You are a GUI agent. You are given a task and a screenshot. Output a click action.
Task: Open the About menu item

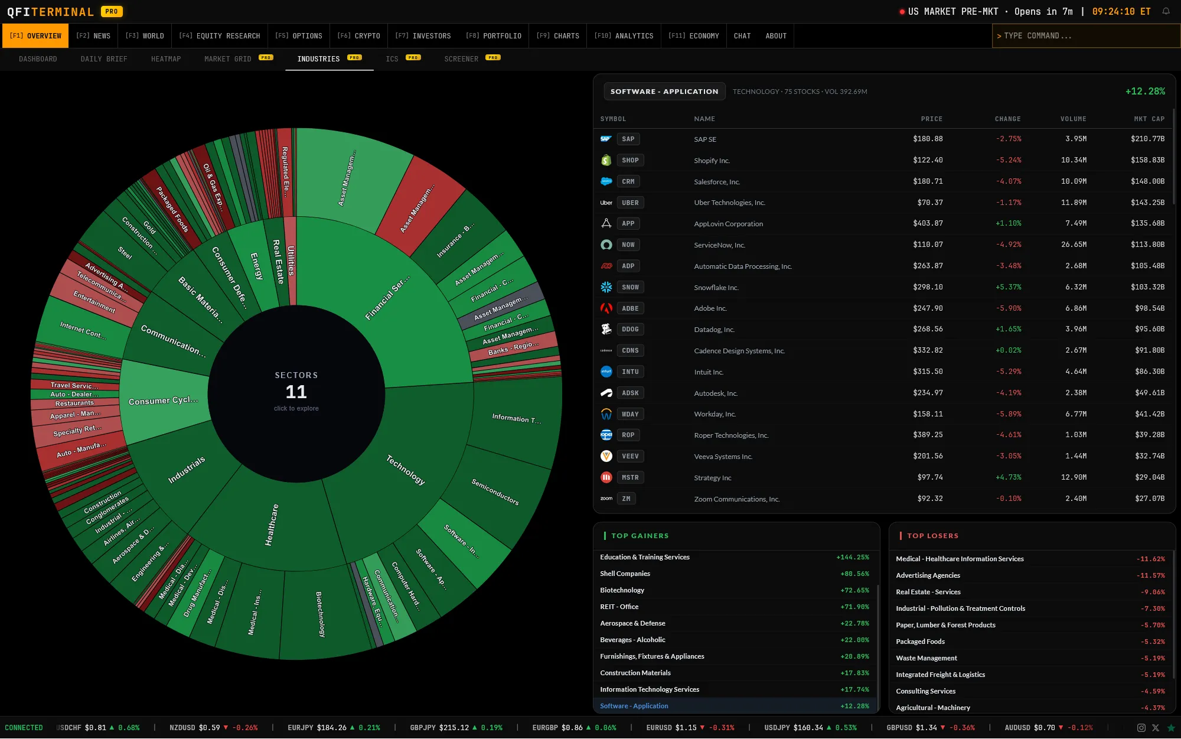pyautogui.click(x=776, y=36)
